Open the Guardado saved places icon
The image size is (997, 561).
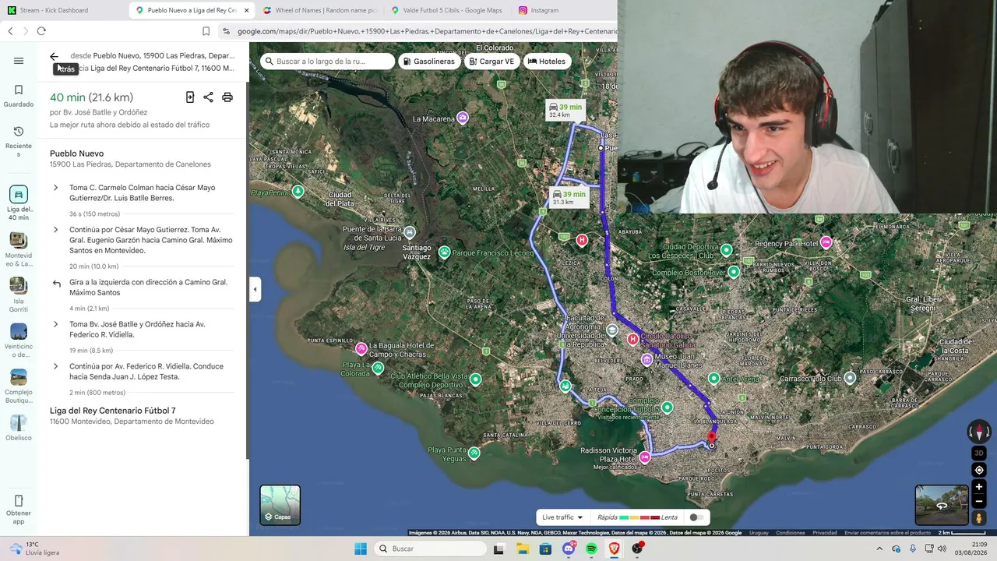tap(19, 95)
